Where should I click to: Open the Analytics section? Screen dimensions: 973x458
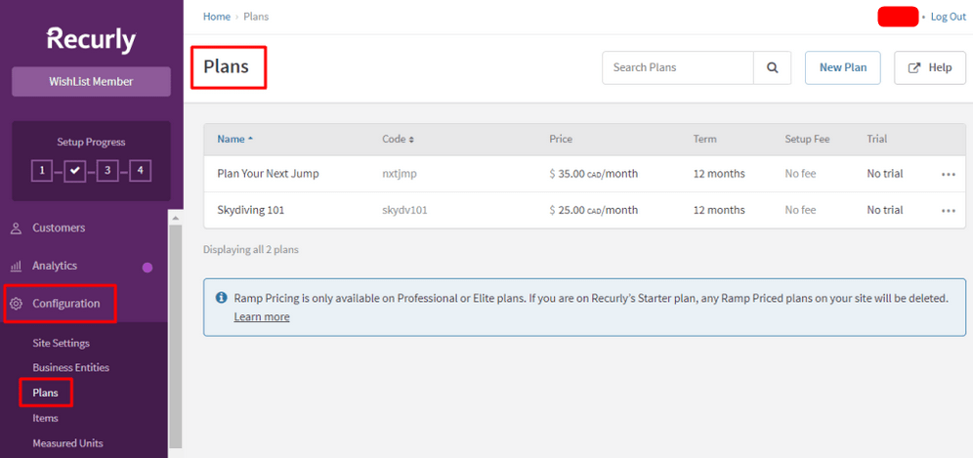click(55, 266)
